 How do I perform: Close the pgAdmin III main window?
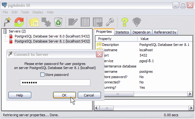[190, 5]
